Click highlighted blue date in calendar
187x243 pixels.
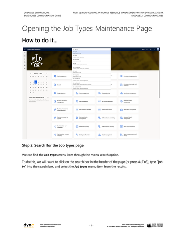pos(36,82)
